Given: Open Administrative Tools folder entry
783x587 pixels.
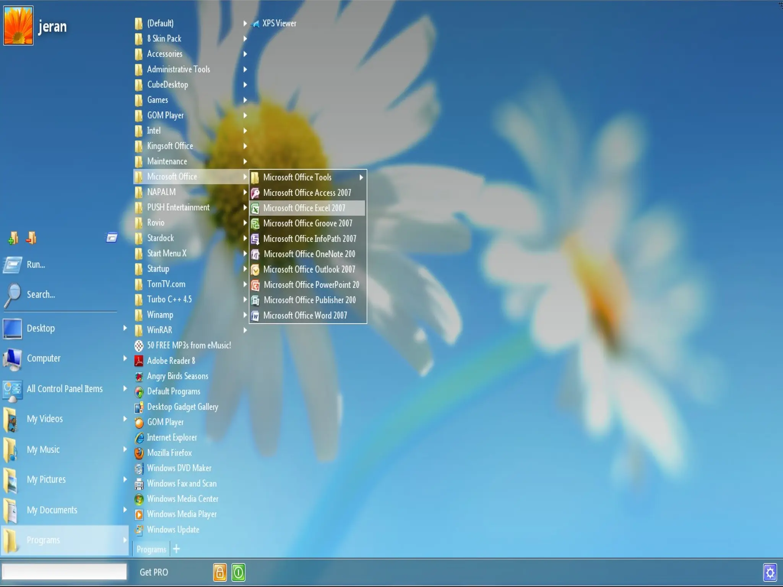Looking at the screenshot, I should pos(191,69).
